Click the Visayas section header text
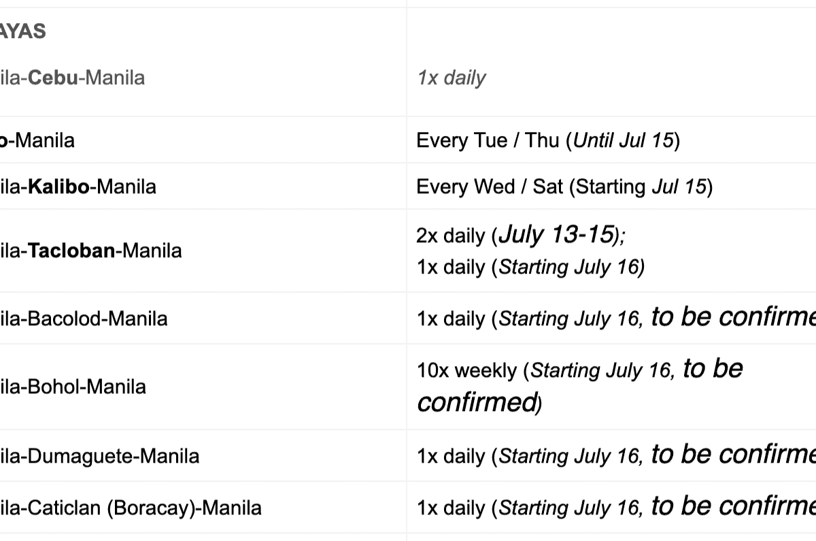The width and height of the screenshot is (816, 541). point(23,31)
